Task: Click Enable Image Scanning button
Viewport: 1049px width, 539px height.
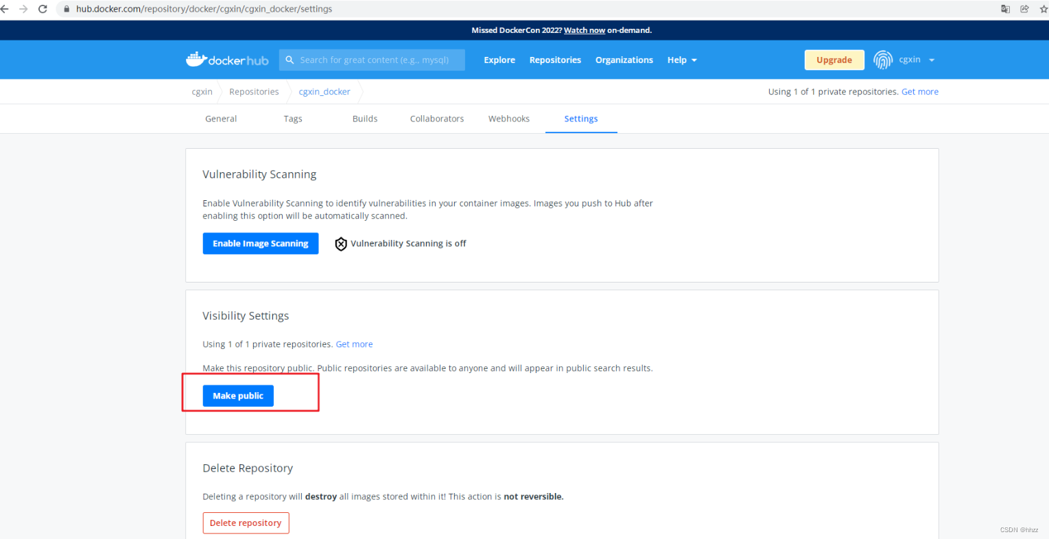Action: pos(261,243)
